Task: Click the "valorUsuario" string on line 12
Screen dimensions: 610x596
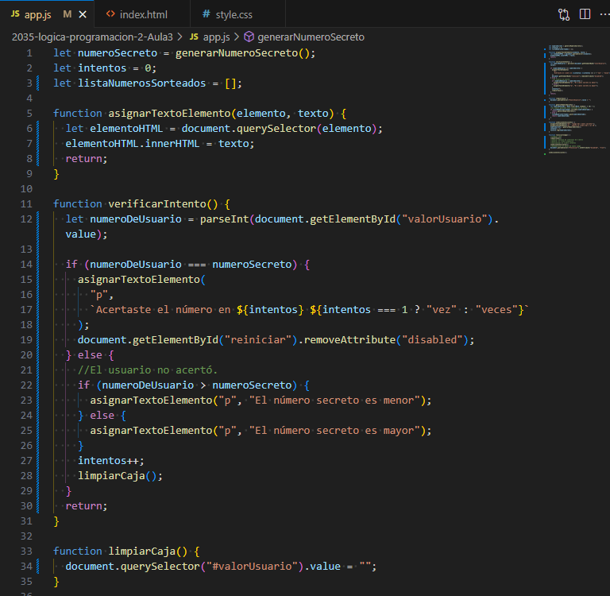Action: pyautogui.click(x=445, y=219)
